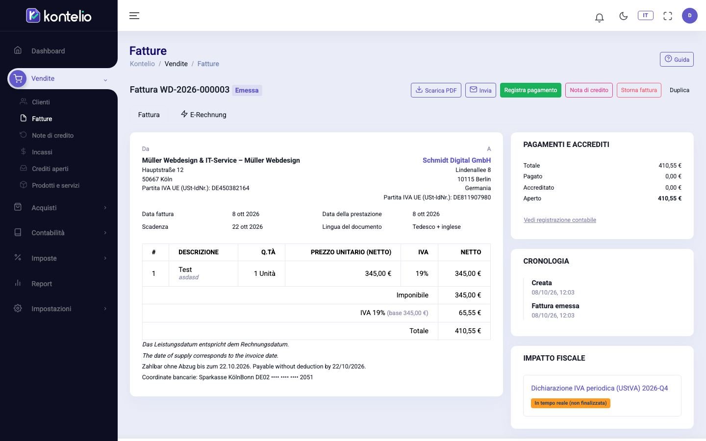The height and width of the screenshot is (441, 706).
Task: Click the last Fatture breadcrumb link
Action: 208,64
